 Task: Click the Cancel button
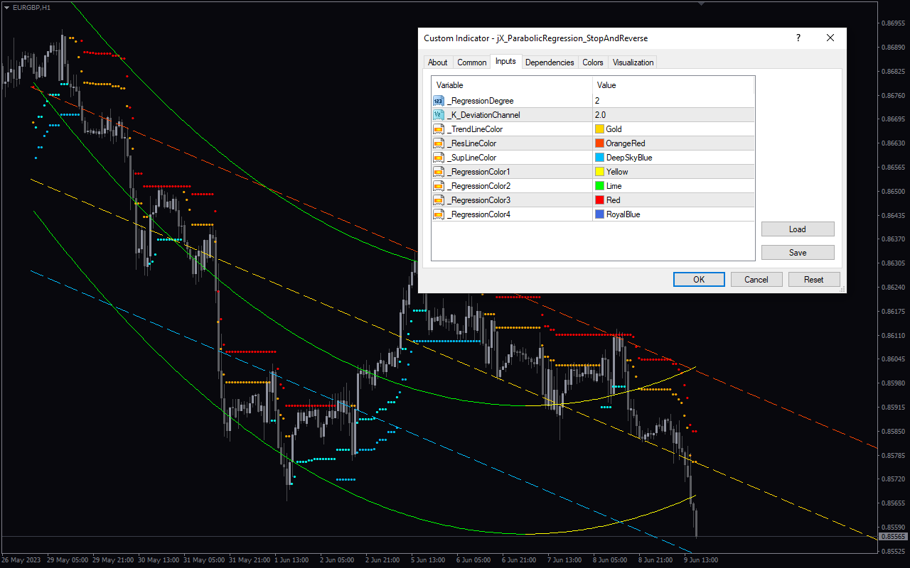(x=756, y=280)
